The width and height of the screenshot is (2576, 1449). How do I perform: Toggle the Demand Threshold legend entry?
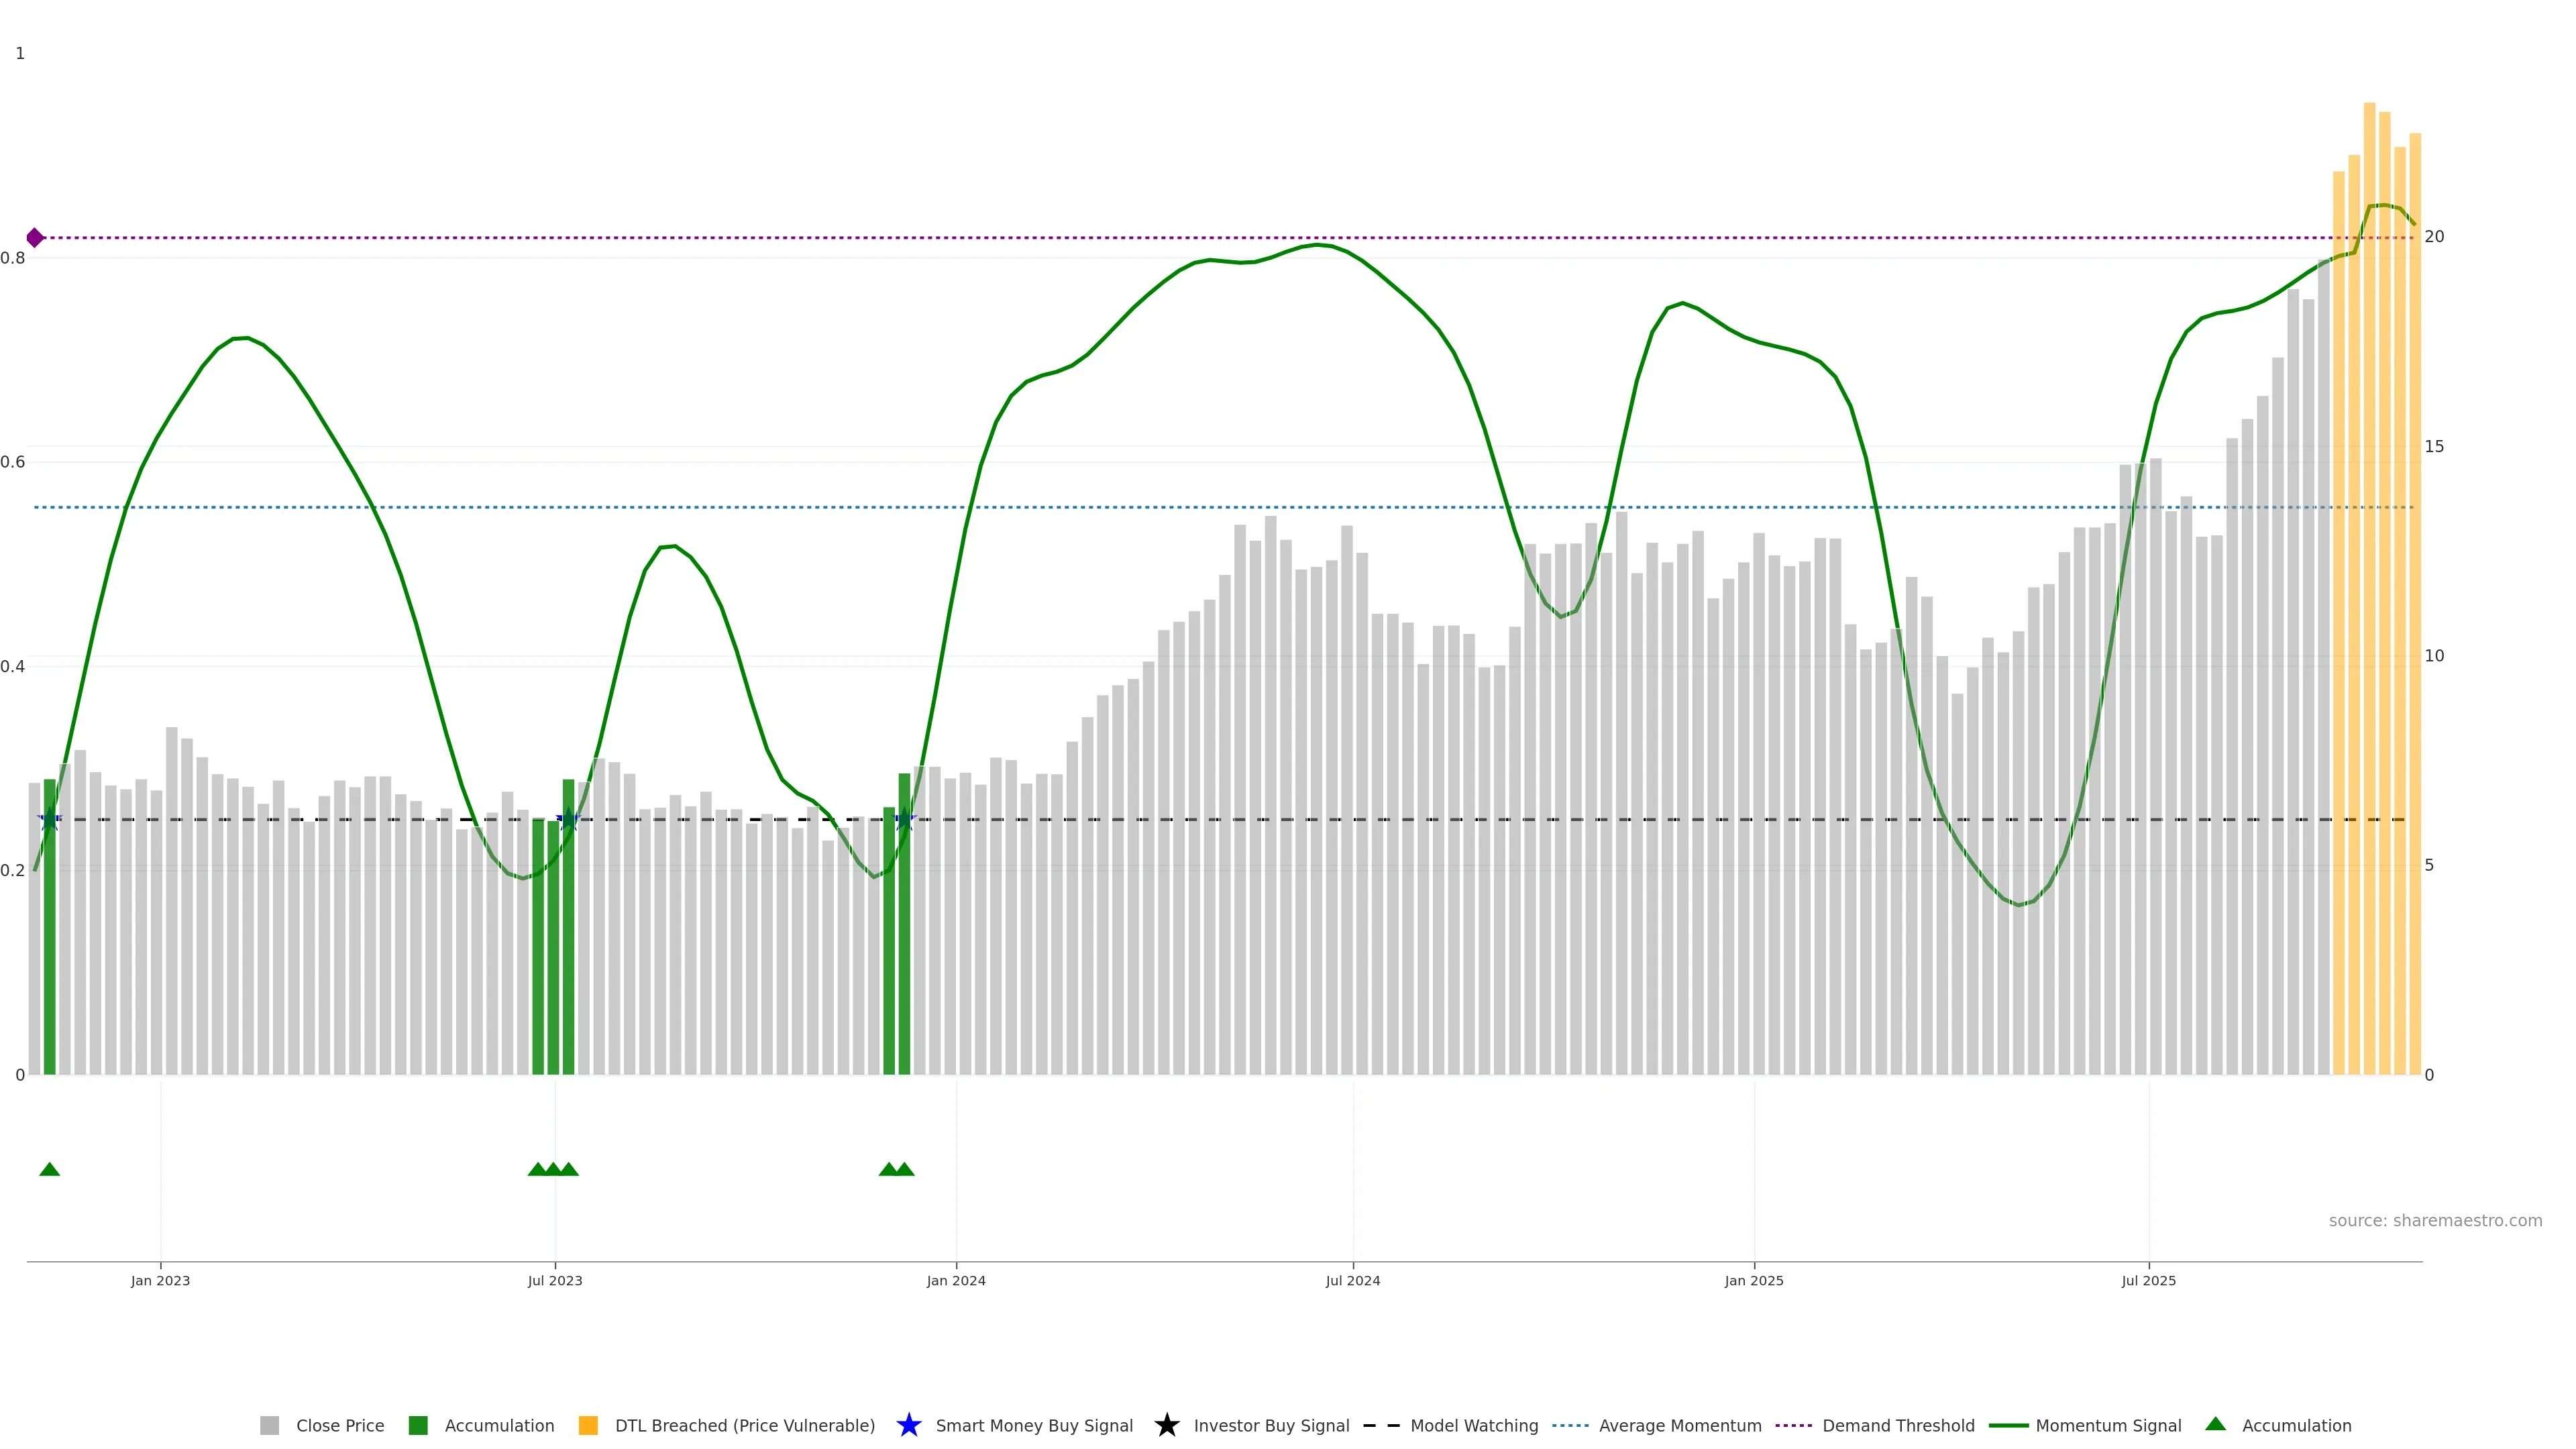pyautogui.click(x=1875, y=1425)
